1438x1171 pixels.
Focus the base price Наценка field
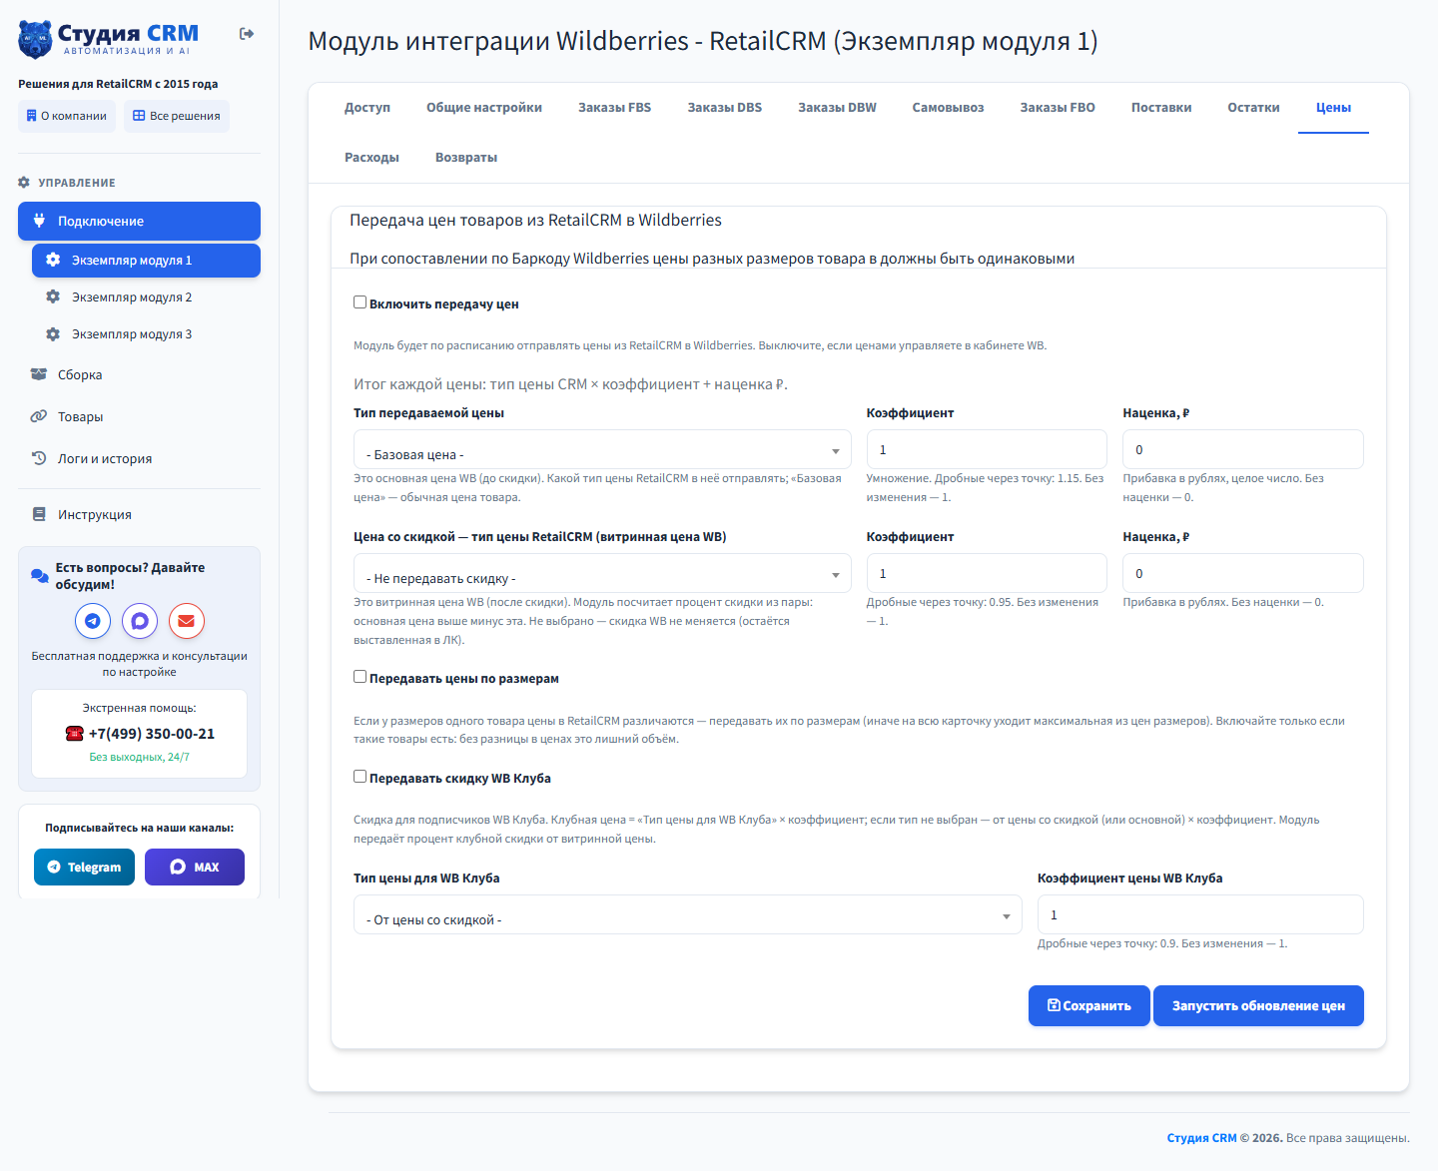click(1243, 449)
